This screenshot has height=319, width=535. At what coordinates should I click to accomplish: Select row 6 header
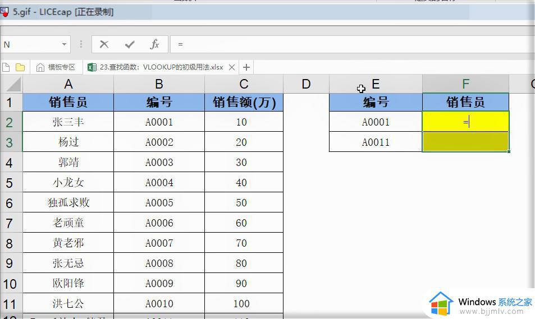pyautogui.click(x=11, y=203)
